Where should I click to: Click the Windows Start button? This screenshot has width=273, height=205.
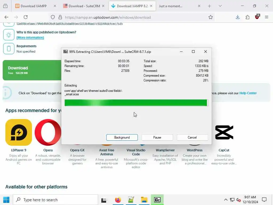click(6, 200)
